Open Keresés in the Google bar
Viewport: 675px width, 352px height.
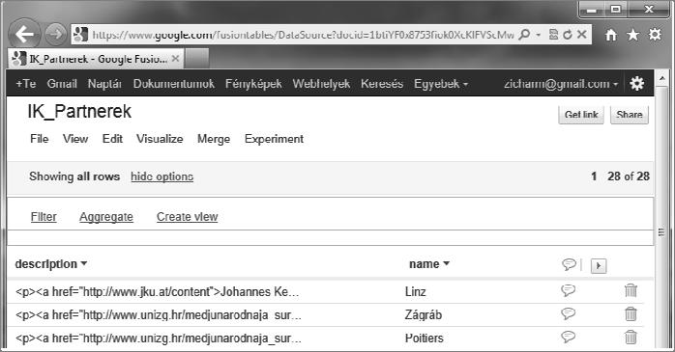point(382,84)
